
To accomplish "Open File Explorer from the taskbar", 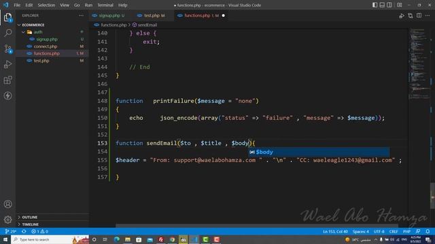I will pyautogui.click(x=128, y=239).
